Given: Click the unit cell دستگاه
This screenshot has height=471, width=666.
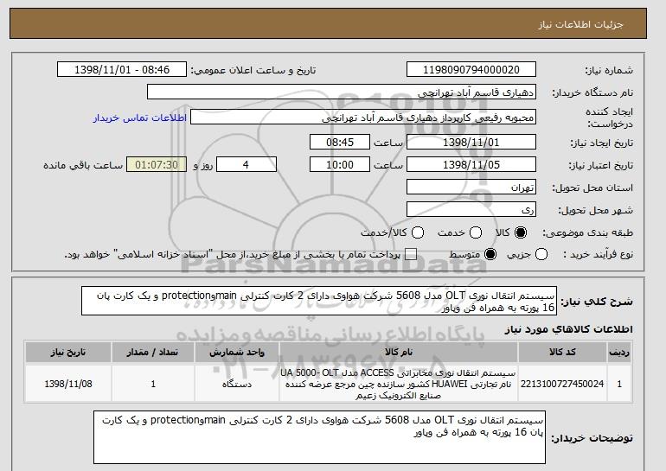Looking at the screenshot, I should pos(237,384).
